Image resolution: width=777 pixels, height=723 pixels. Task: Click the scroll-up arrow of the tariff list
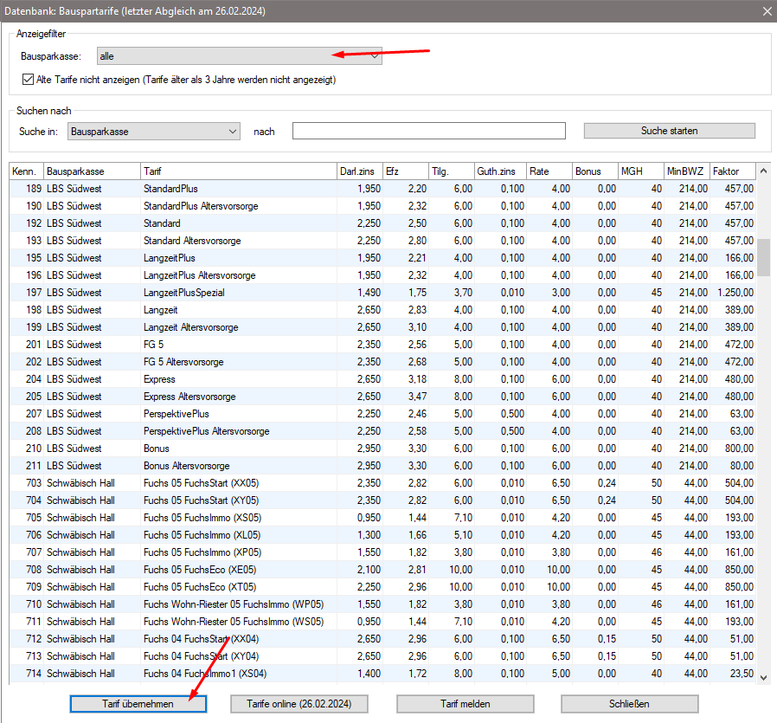pos(764,171)
